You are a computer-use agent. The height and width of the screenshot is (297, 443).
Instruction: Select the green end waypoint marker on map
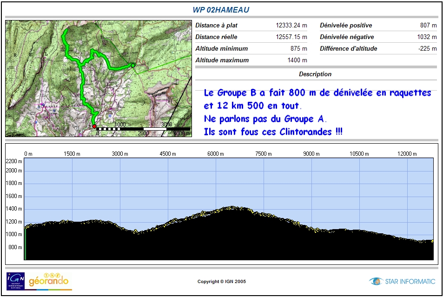click(133, 66)
